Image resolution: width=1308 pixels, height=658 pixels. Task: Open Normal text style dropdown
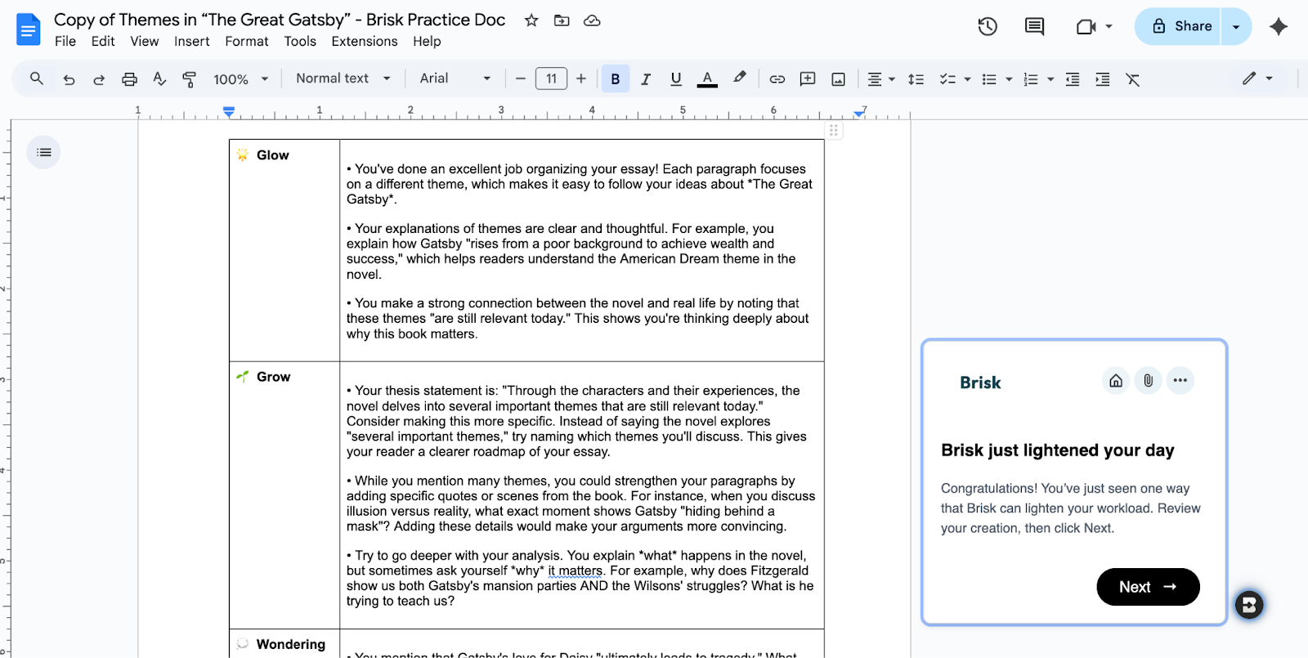coord(343,78)
